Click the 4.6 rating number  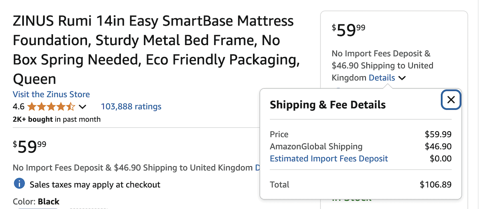[18, 106]
